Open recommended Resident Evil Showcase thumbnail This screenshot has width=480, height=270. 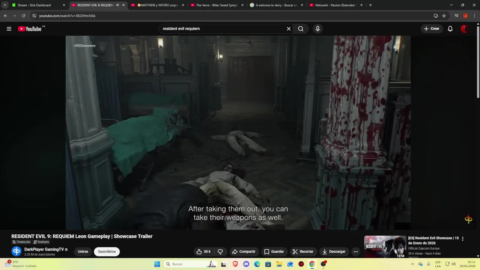click(385, 247)
